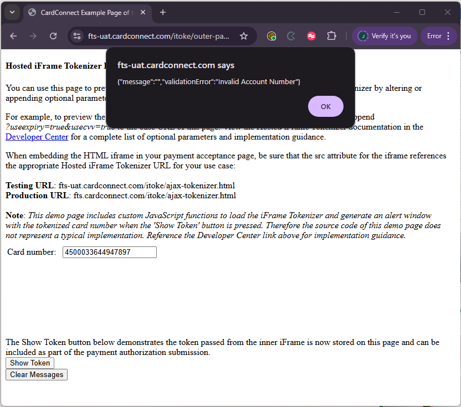Click the Show Token button

coord(30,363)
